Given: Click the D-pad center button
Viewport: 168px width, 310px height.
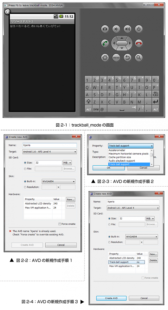Looking at the screenshot, I should 122,43.
